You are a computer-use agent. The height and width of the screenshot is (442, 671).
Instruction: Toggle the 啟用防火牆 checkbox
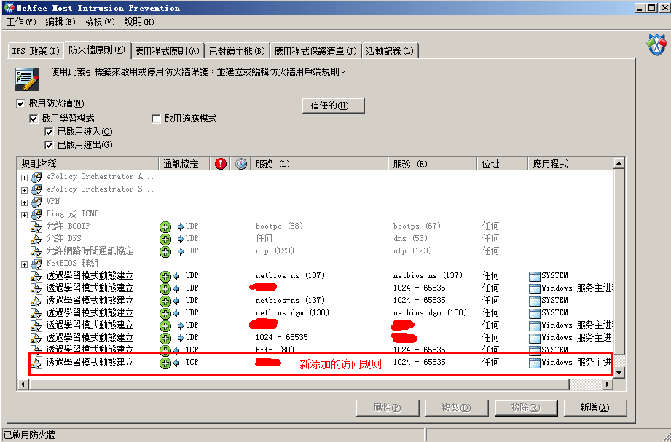[20, 103]
